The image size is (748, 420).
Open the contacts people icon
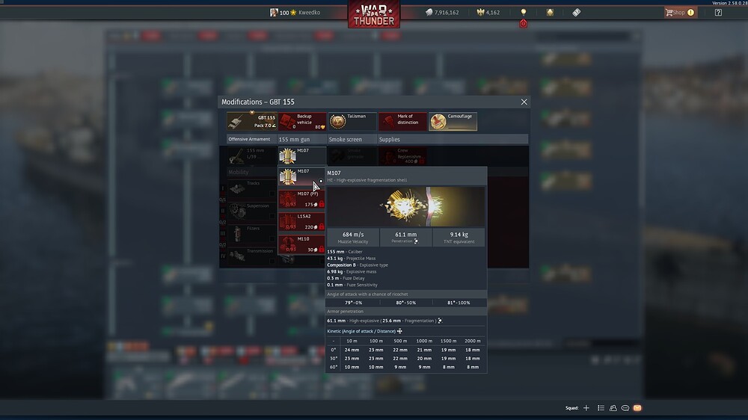click(613, 408)
